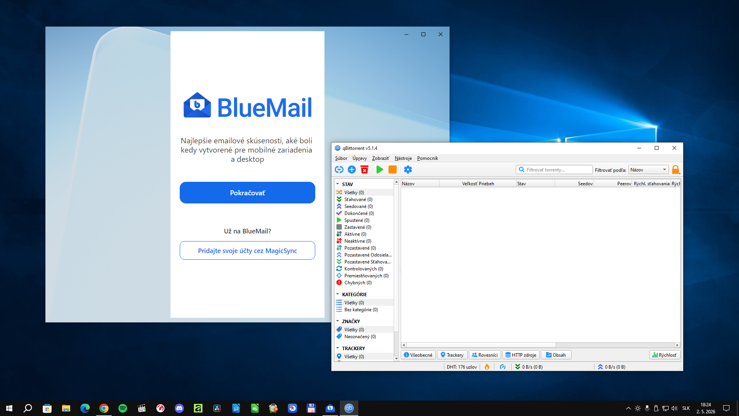Sort torrents by Veľkosť column header
This screenshot has height=416, width=739.
coord(458,184)
